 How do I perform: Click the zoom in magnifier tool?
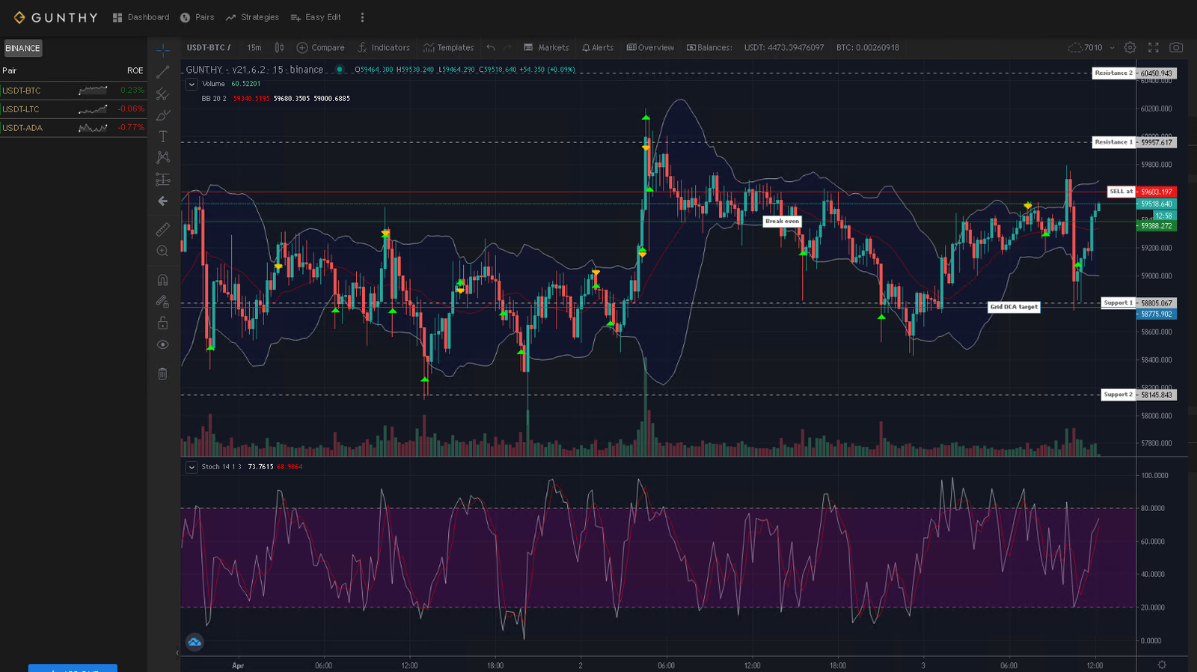(x=162, y=251)
